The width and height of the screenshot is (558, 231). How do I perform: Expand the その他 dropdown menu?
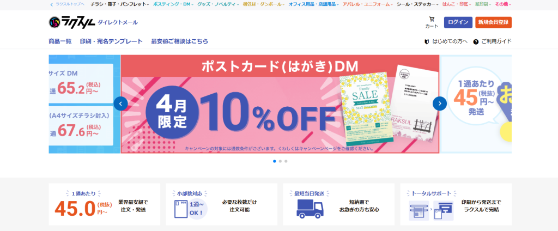pos(503,4)
